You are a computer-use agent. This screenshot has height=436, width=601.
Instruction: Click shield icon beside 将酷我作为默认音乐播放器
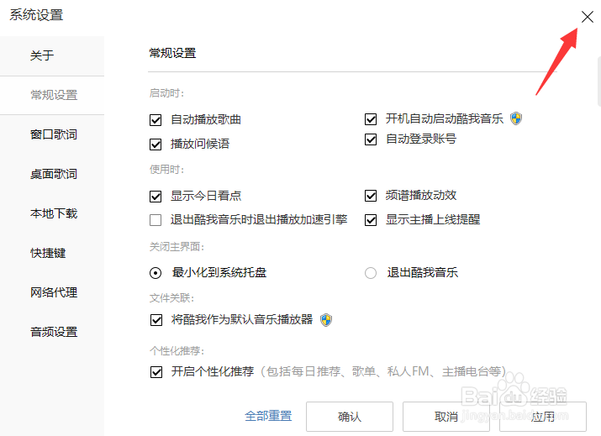326,319
